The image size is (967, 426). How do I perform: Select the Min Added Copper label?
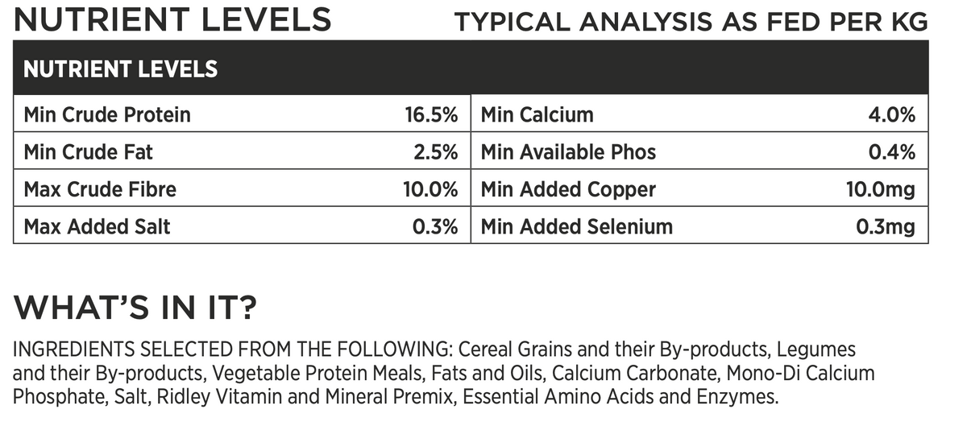click(x=568, y=190)
